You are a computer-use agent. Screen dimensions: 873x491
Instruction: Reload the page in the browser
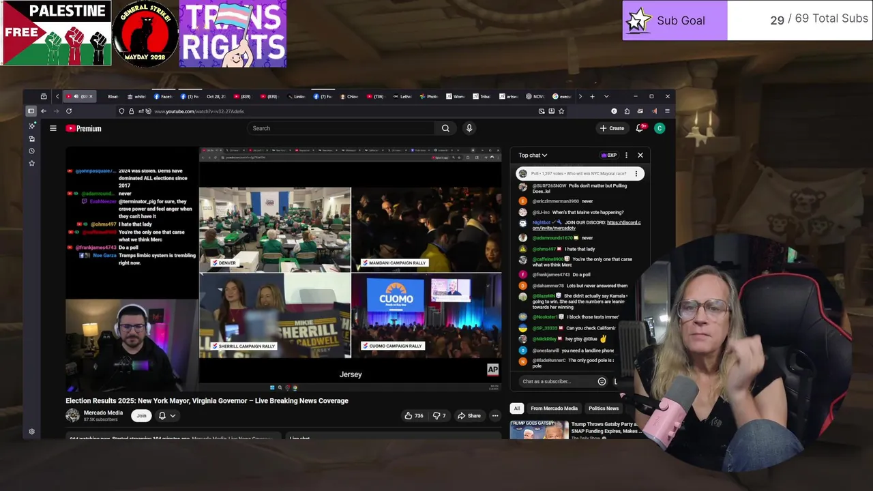pos(69,111)
